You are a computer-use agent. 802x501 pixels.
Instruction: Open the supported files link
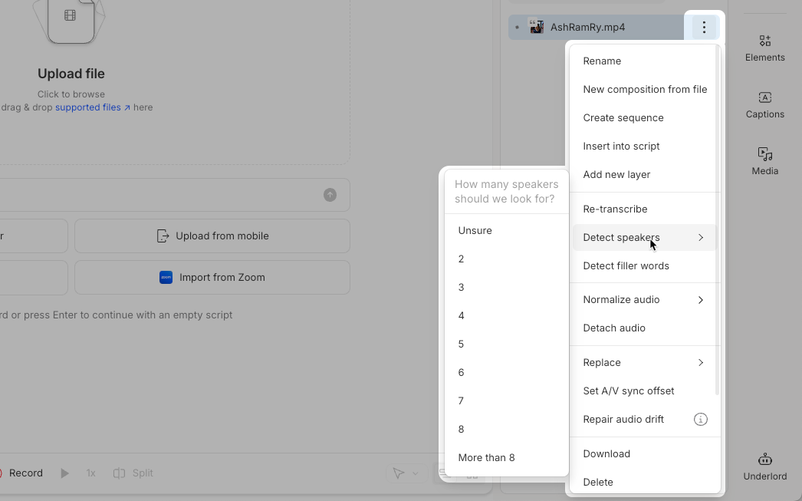point(89,107)
